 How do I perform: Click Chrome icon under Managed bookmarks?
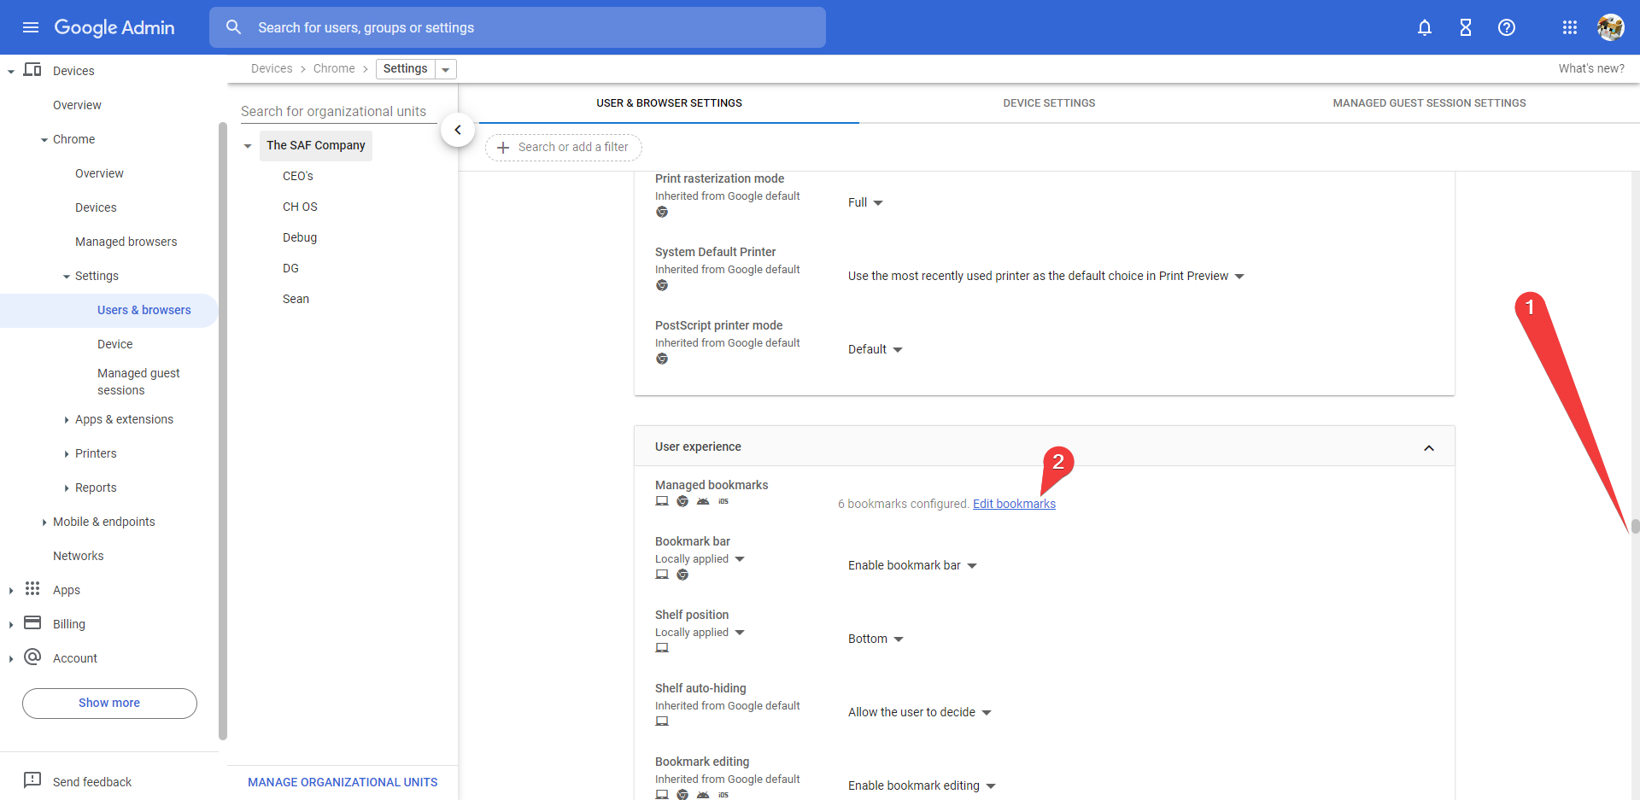[x=682, y=501]
